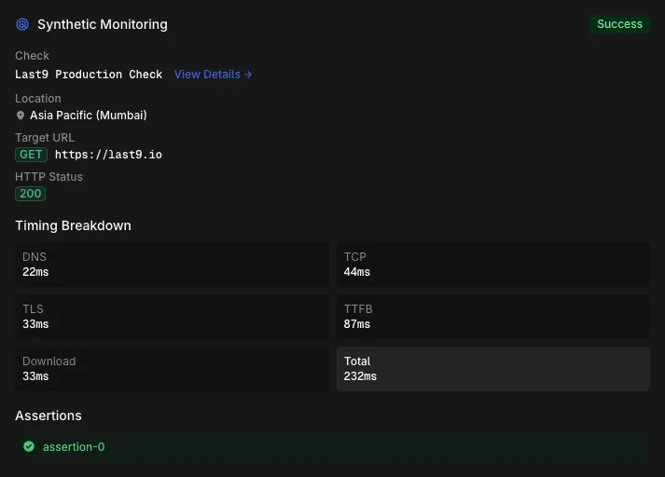
Task: Click the Target URL label
Action: pyautogui.click(x=45, y=138)
